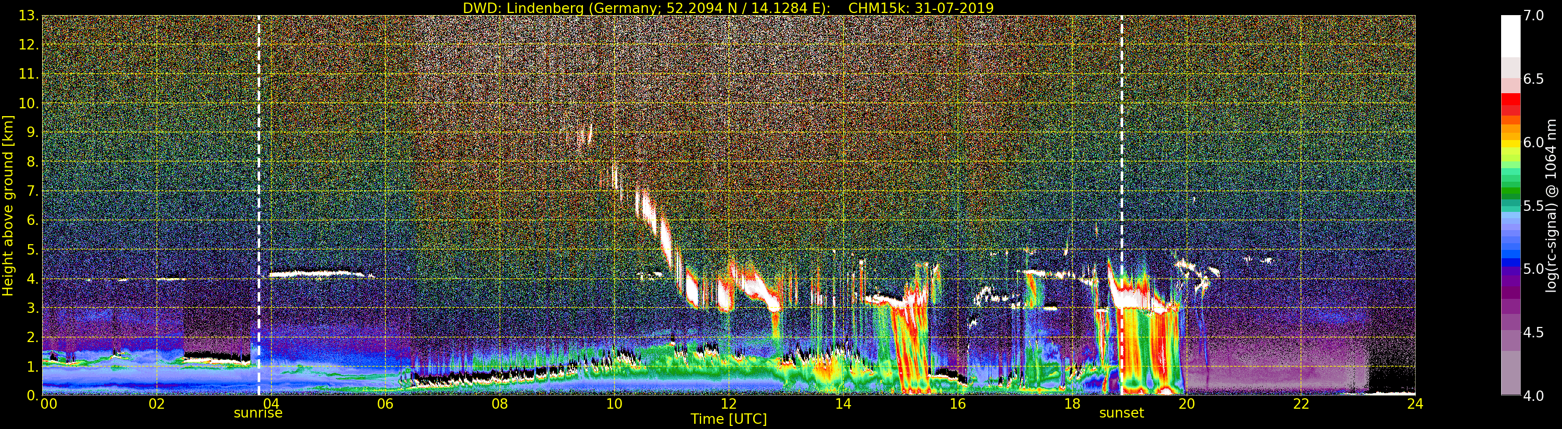Click time axis tick '04'

271,403
